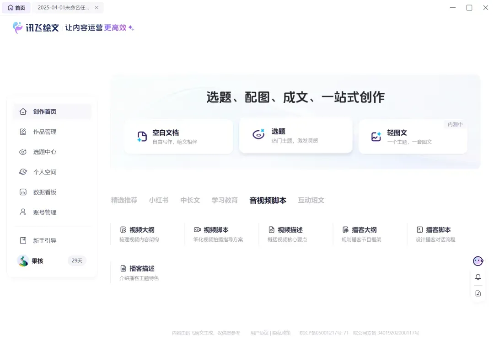The height and width of the screenshot is (340, 494).
Task: Open the AI assistant face icon
Action: [478, 261]
